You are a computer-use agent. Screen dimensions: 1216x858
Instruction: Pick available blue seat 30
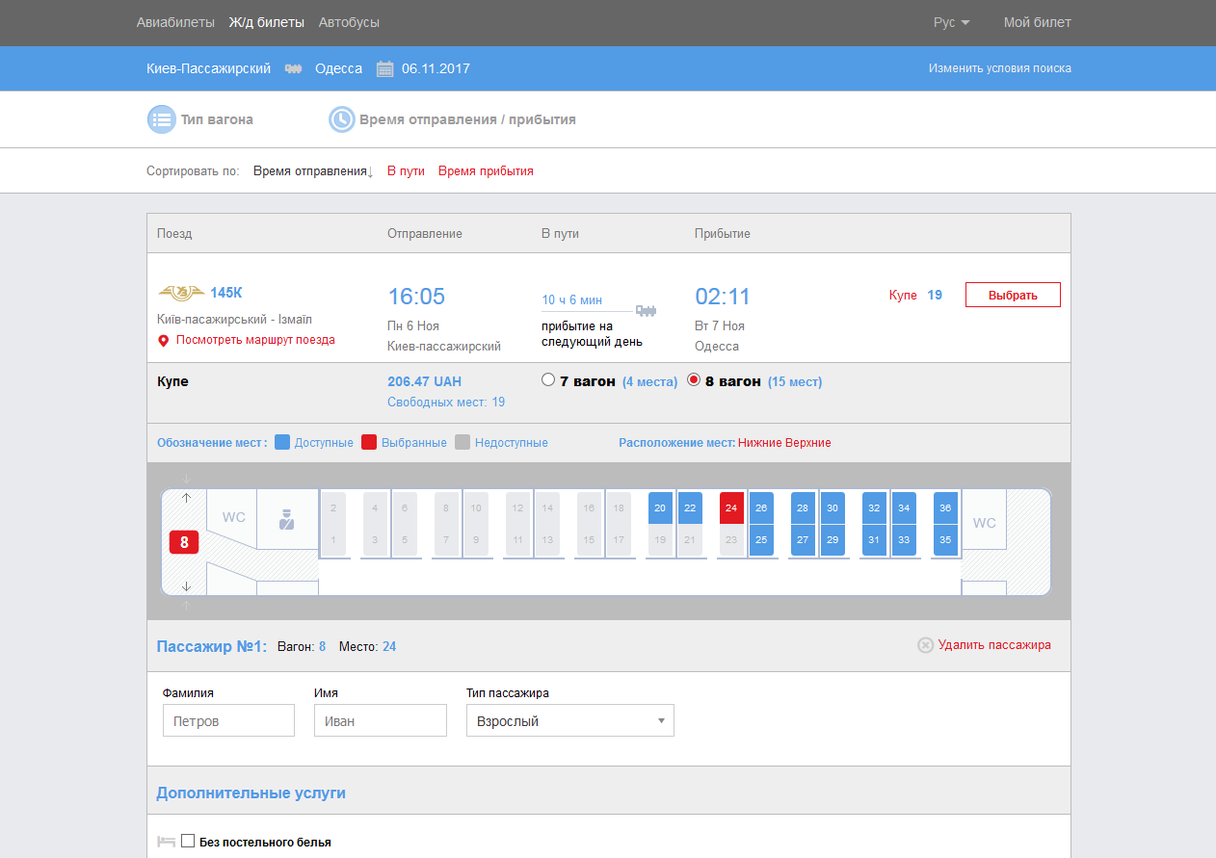point(833,508)
